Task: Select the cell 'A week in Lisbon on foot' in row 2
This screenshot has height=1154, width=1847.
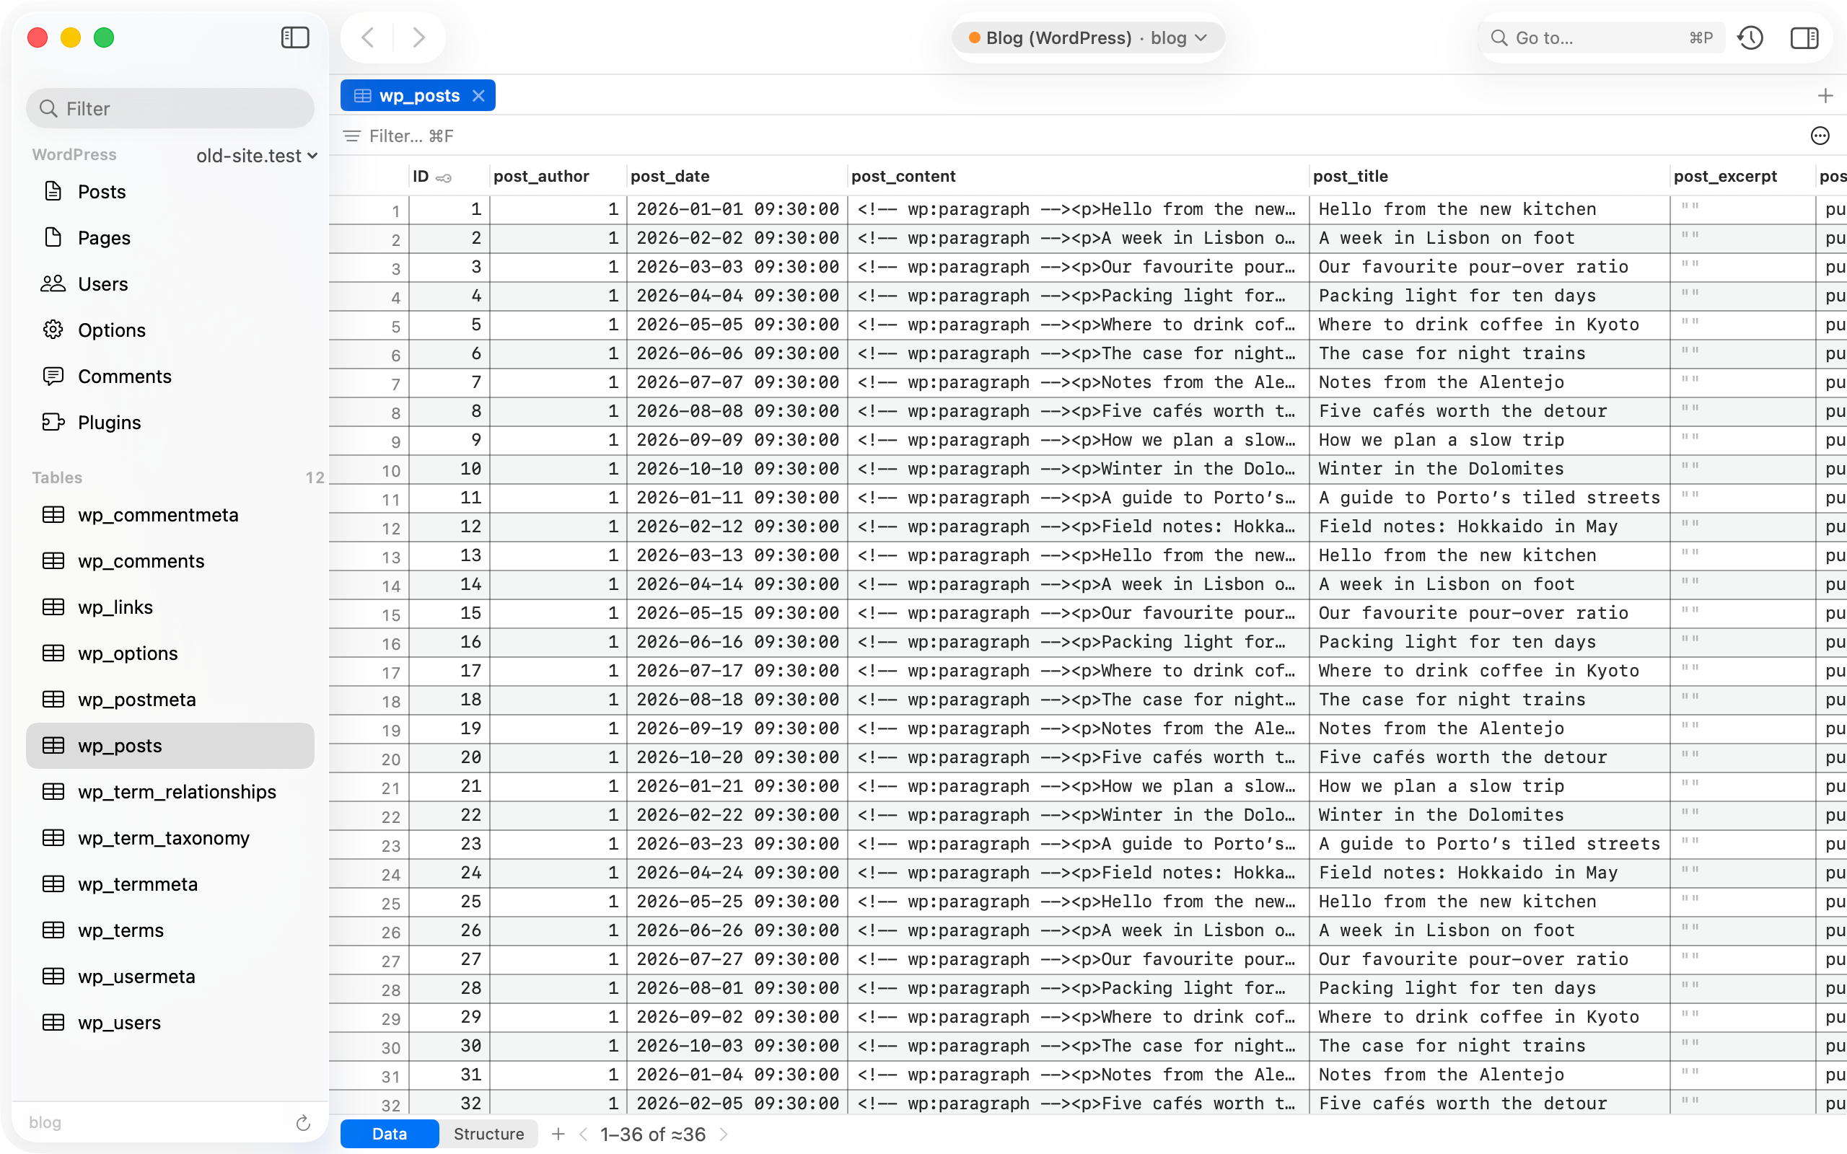Action: 1489,238
